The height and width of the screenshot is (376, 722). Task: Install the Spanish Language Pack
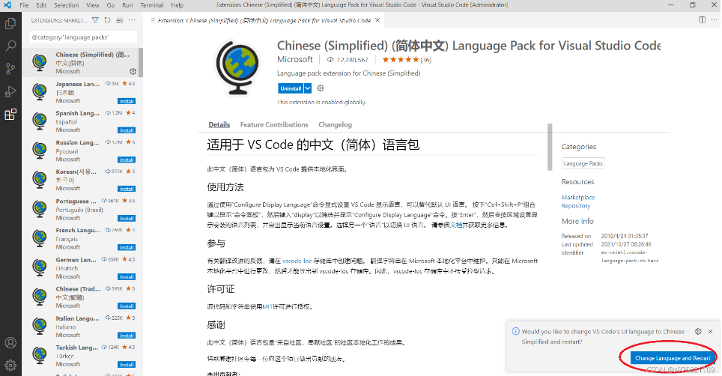[x=127, y=130]
